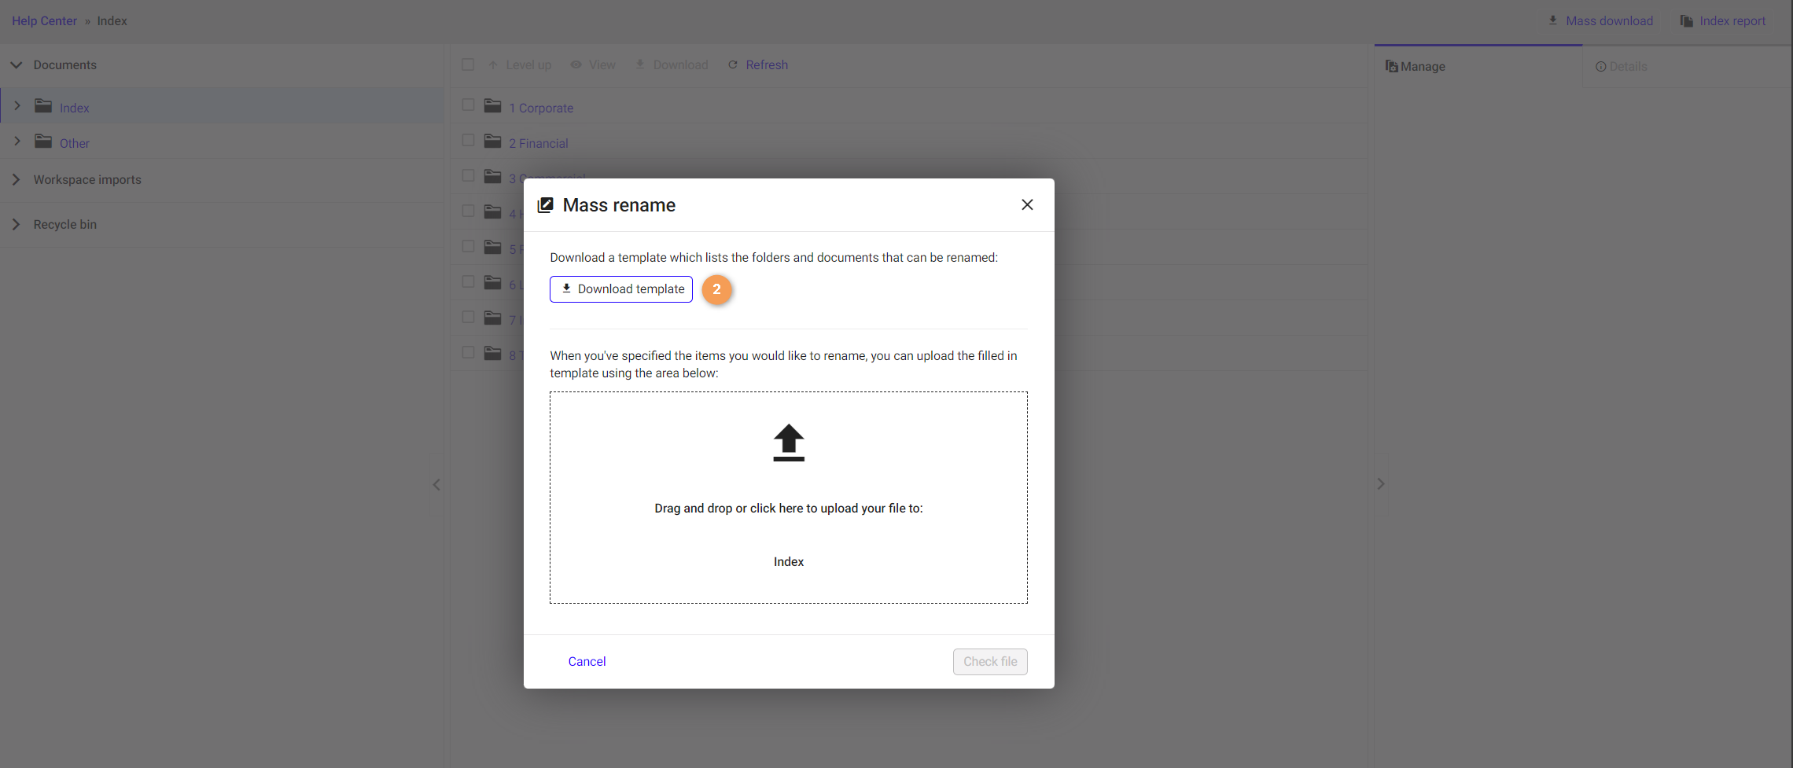Viewport: 1793px width, 768px height.
Task: Check the 2 Financial folder checkbox
Action: coord(468,140)
